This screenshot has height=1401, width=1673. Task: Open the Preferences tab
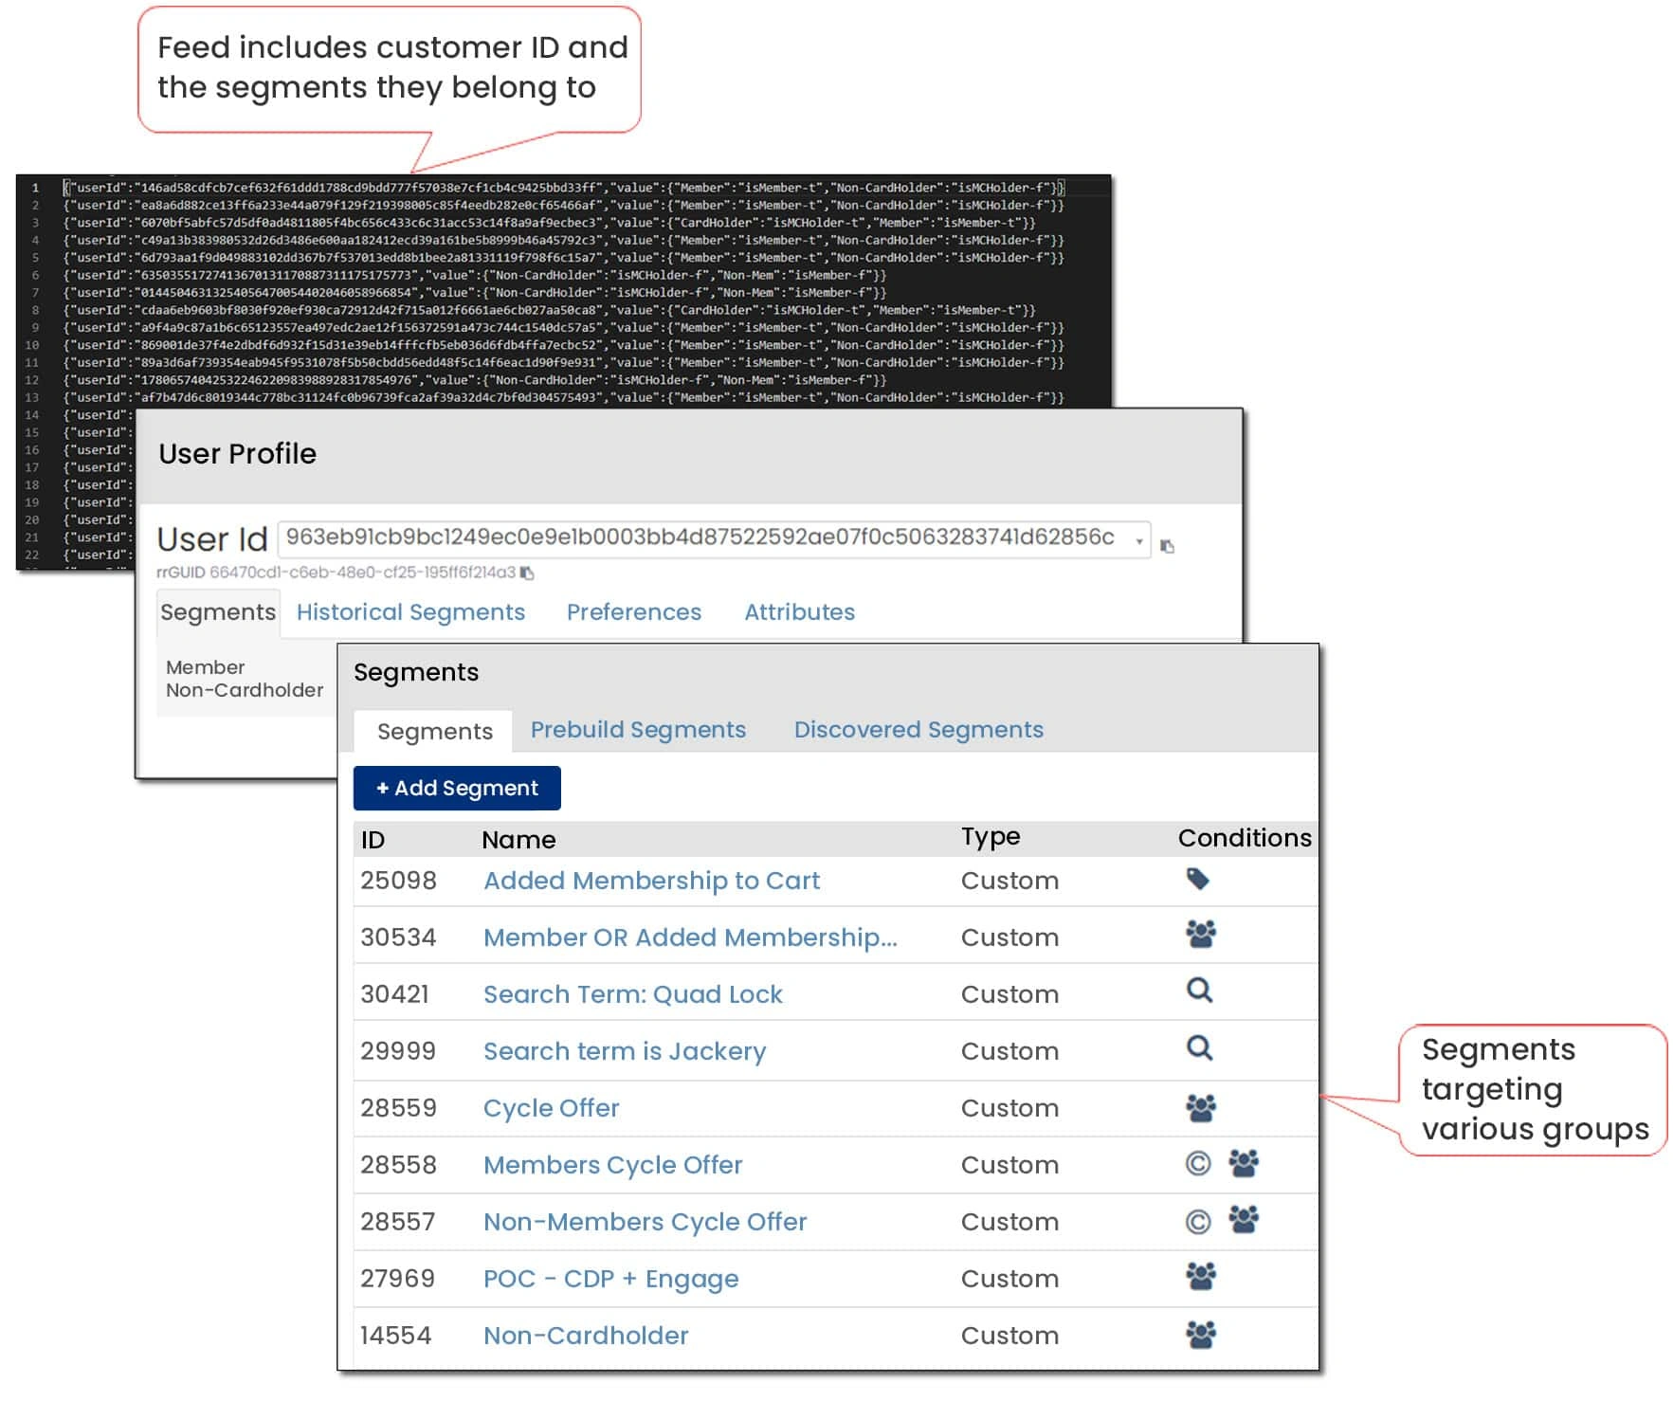pyautogui.click(x=634, y=612)
